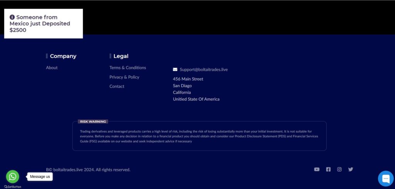Viewport: 395px width, 189px height.
Task: Click the info icon in deposit notification
Action: [x=12, y=17]
